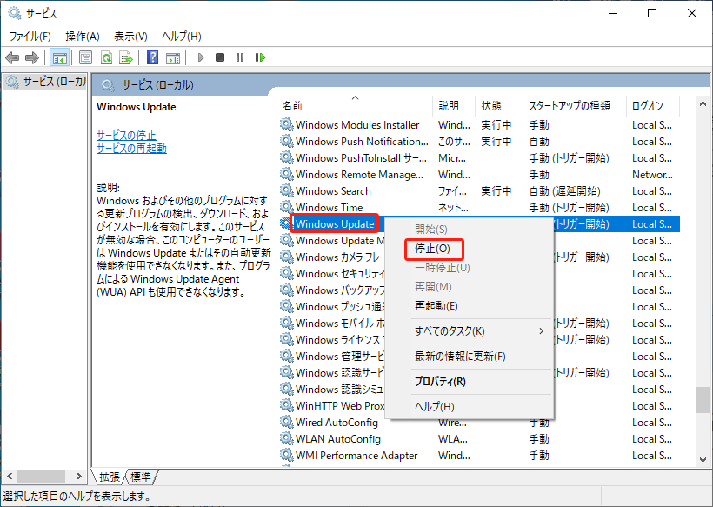
Task: Choose 再起動(E) in the context menu
Action: pos(436,305)
